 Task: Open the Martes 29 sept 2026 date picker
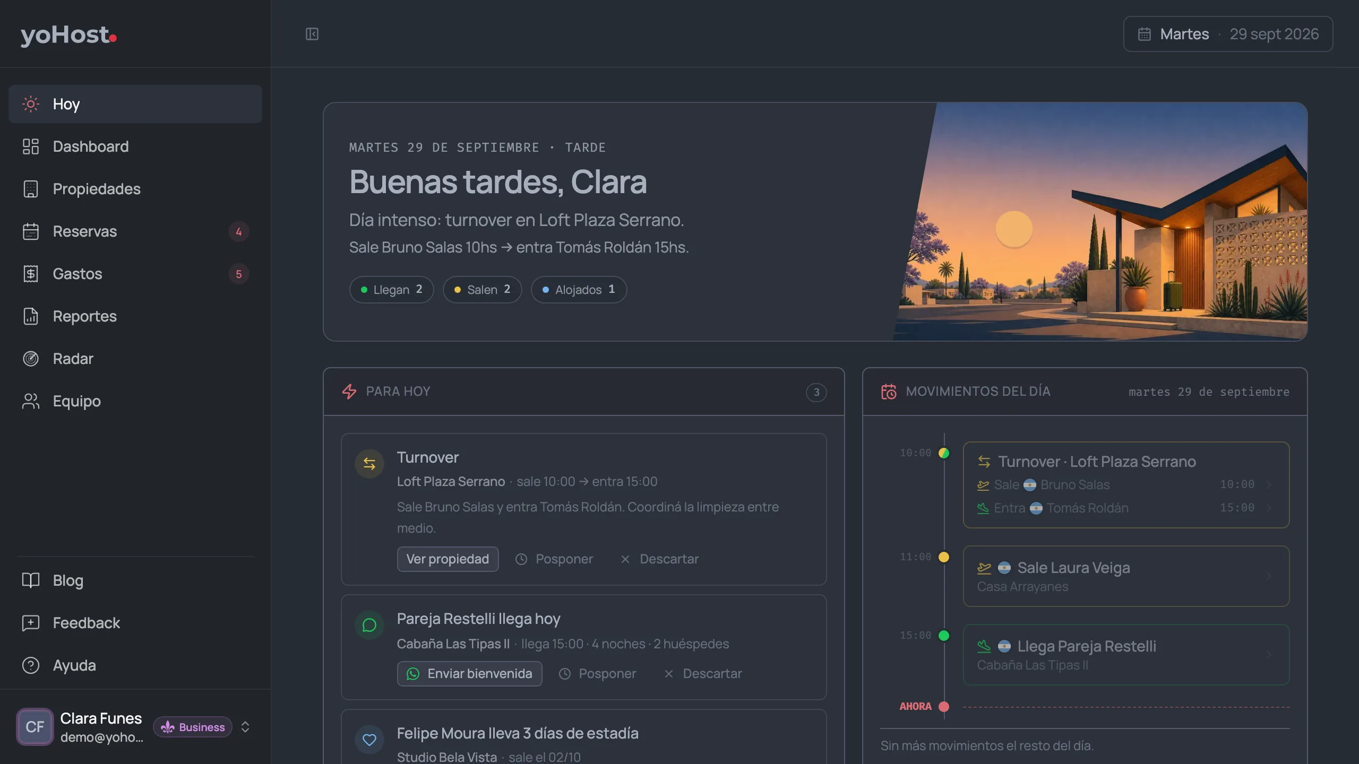(x=1228, y=34)
